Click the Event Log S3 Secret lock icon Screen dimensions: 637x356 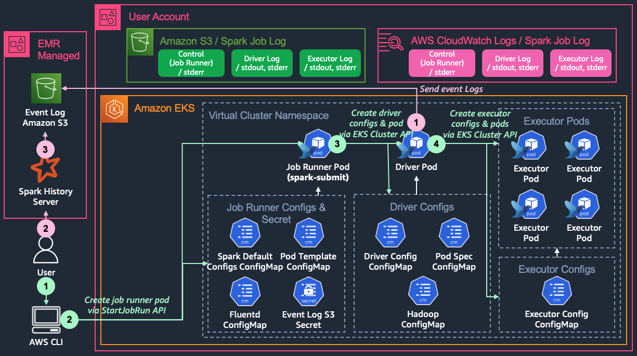[308, 292]
